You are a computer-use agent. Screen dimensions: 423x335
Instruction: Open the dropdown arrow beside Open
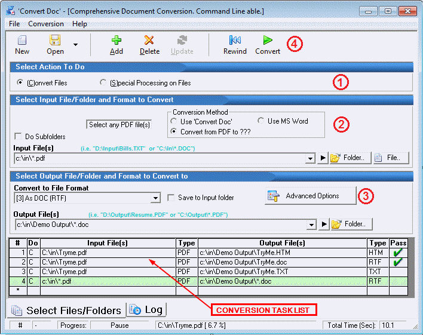coord(75,44)
